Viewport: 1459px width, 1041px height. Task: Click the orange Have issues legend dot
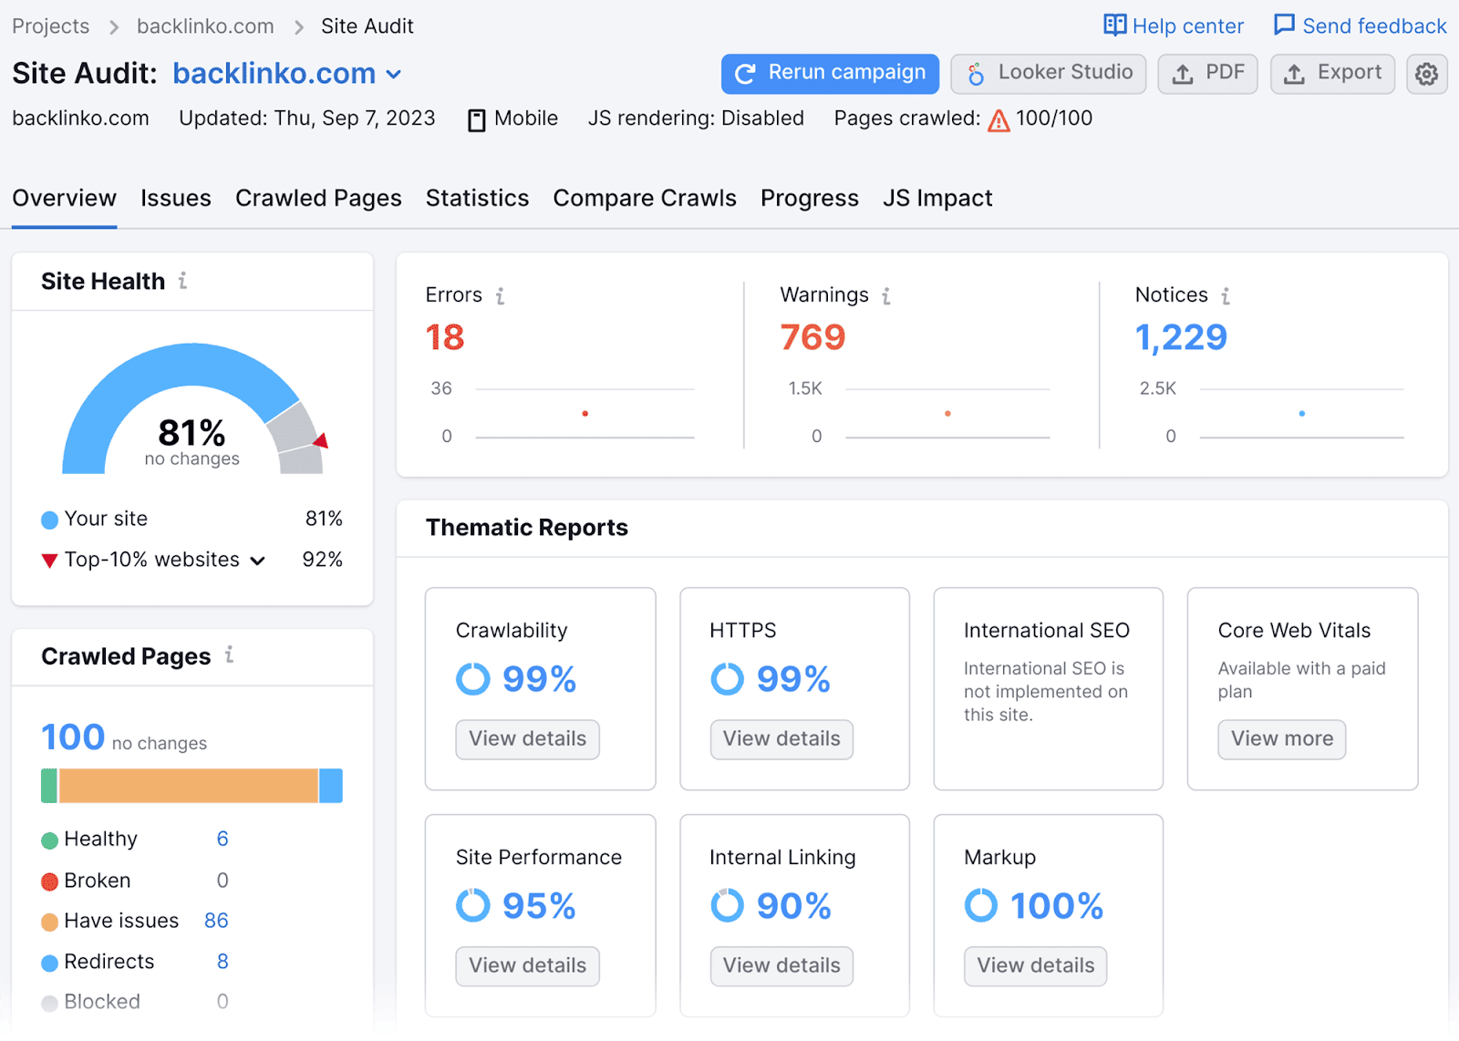coord(49,922)
